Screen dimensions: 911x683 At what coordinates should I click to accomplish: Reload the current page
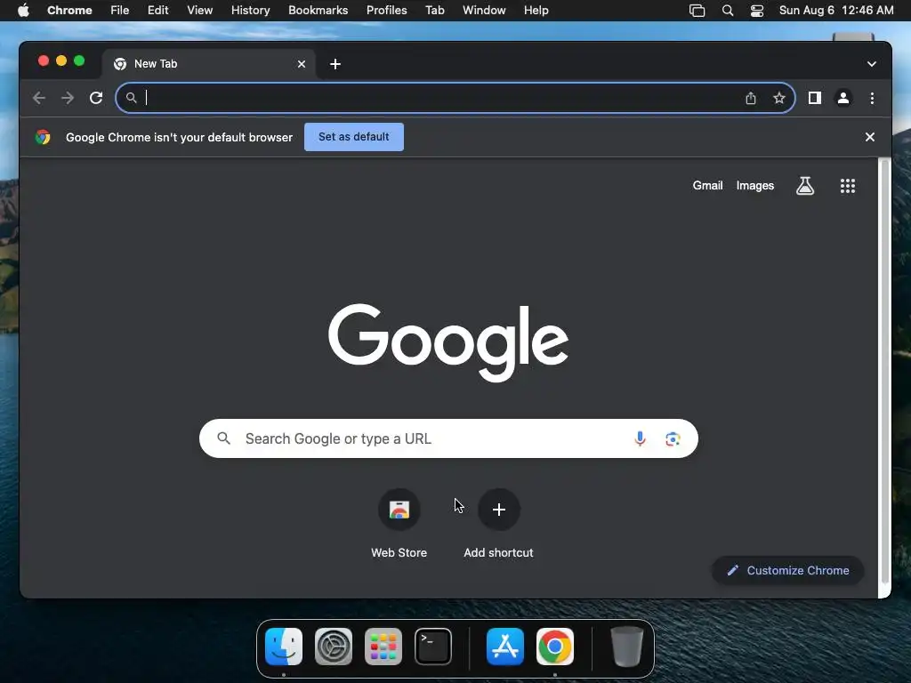click(96, 98)
